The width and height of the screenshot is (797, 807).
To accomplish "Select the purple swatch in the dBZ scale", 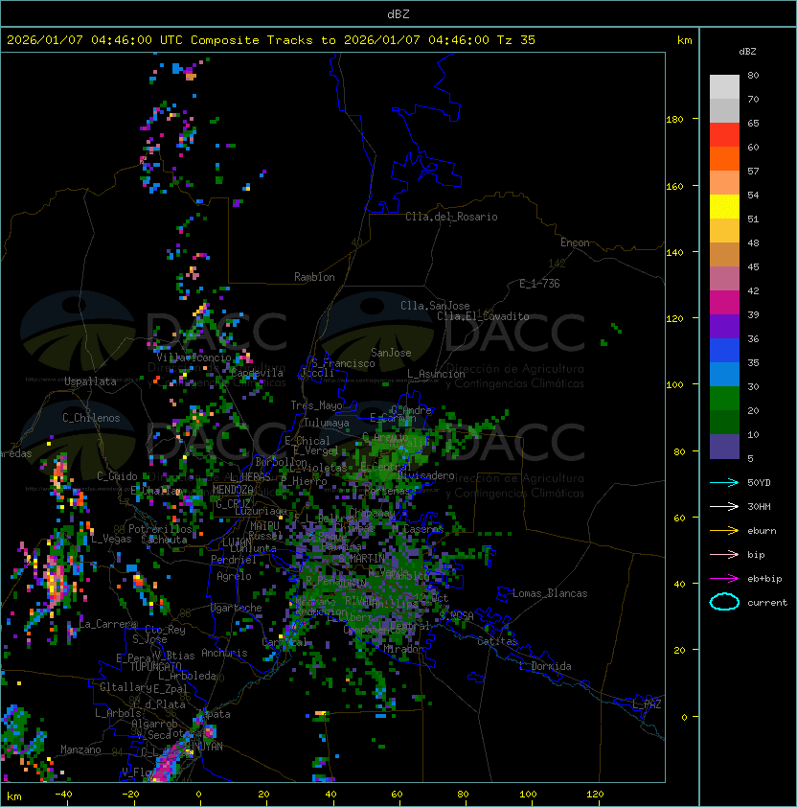I will coord(724,326).
